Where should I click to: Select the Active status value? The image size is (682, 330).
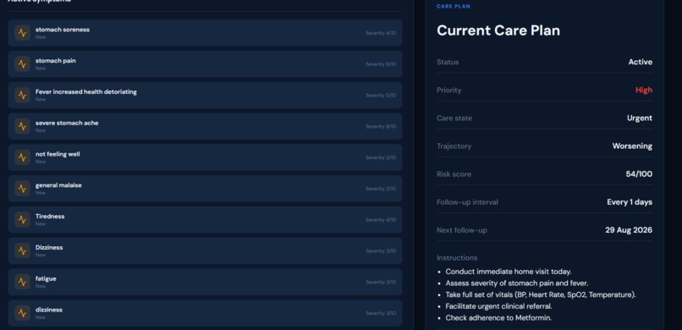[x=641, y=62]
